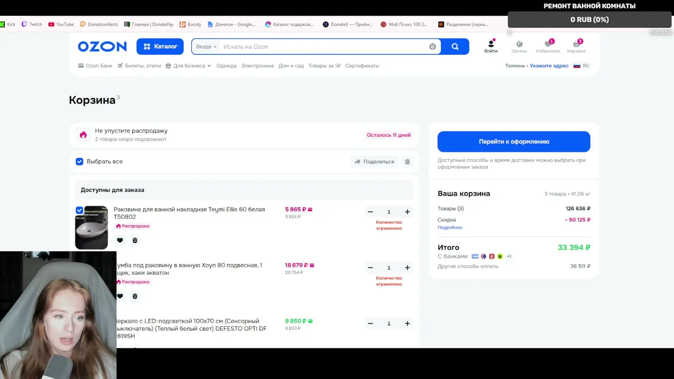Toggle the Выбрать все checkbox
674x379 pixels.
tap(80, 162)
